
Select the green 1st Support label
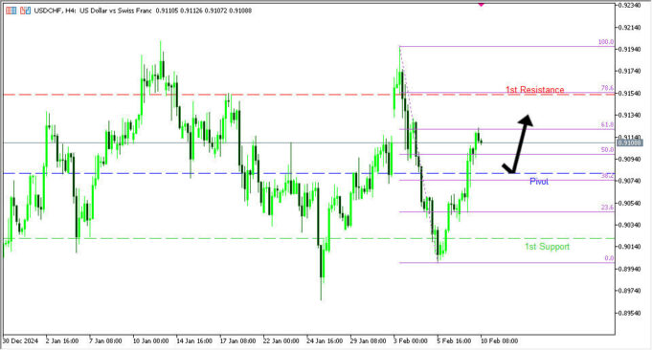pyautogui.click(x=547, y=247)
